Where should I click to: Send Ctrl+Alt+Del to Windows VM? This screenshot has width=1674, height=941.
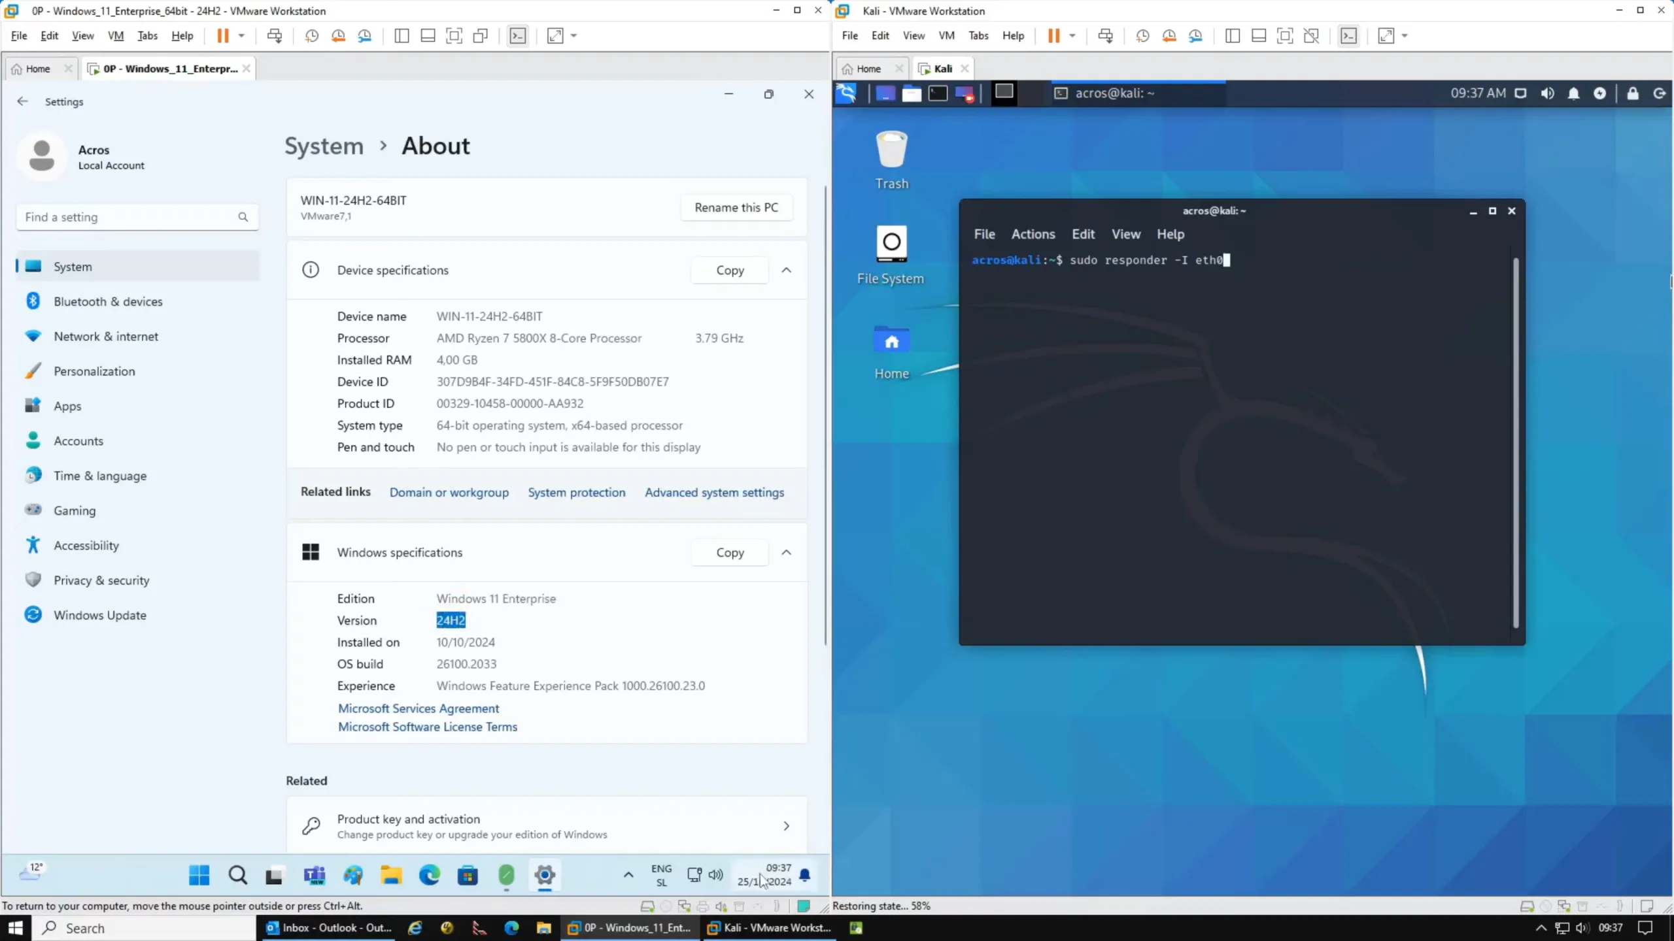275,36
